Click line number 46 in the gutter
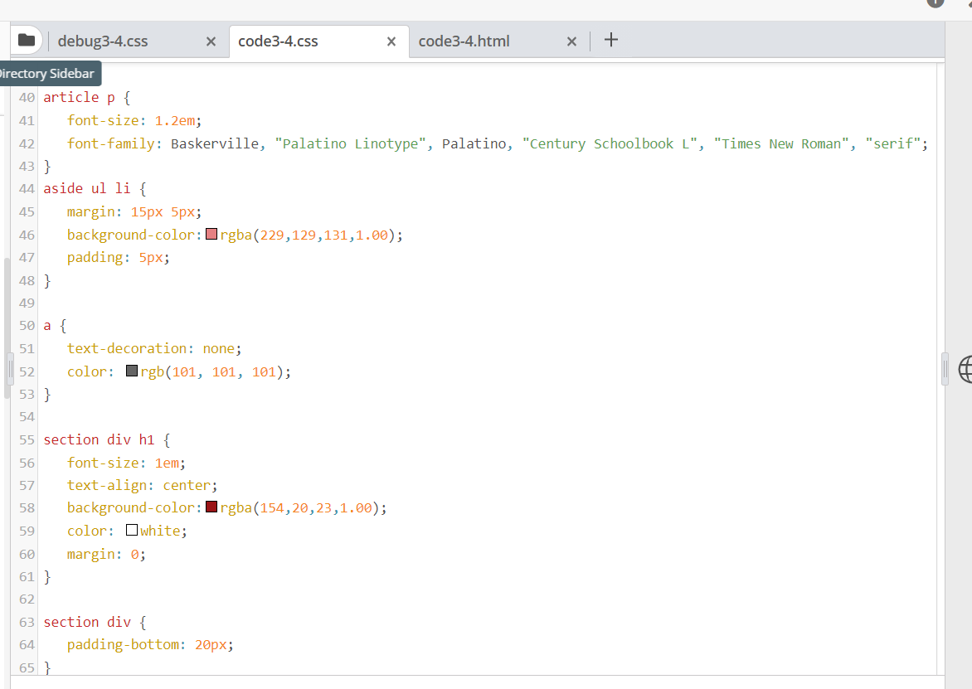Viewport: 972px width, 689px height. point(26,234)
